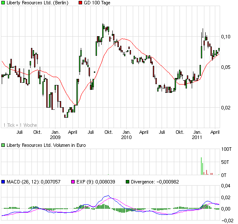The image size is (238, 224).
Task: Click the '0,04' MACD axis label
Action: (x=226, y=186)
